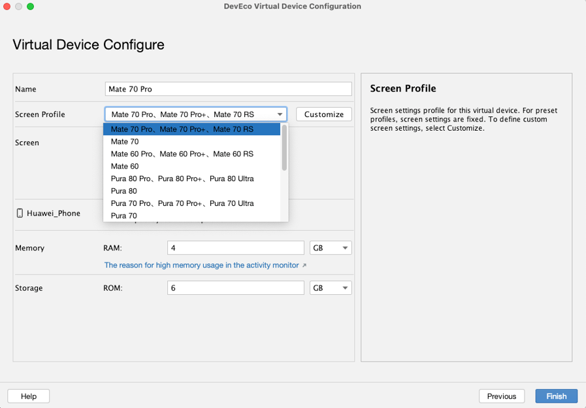
Task: Click the profile list scrollbar thumb
Action: [284, 148]
